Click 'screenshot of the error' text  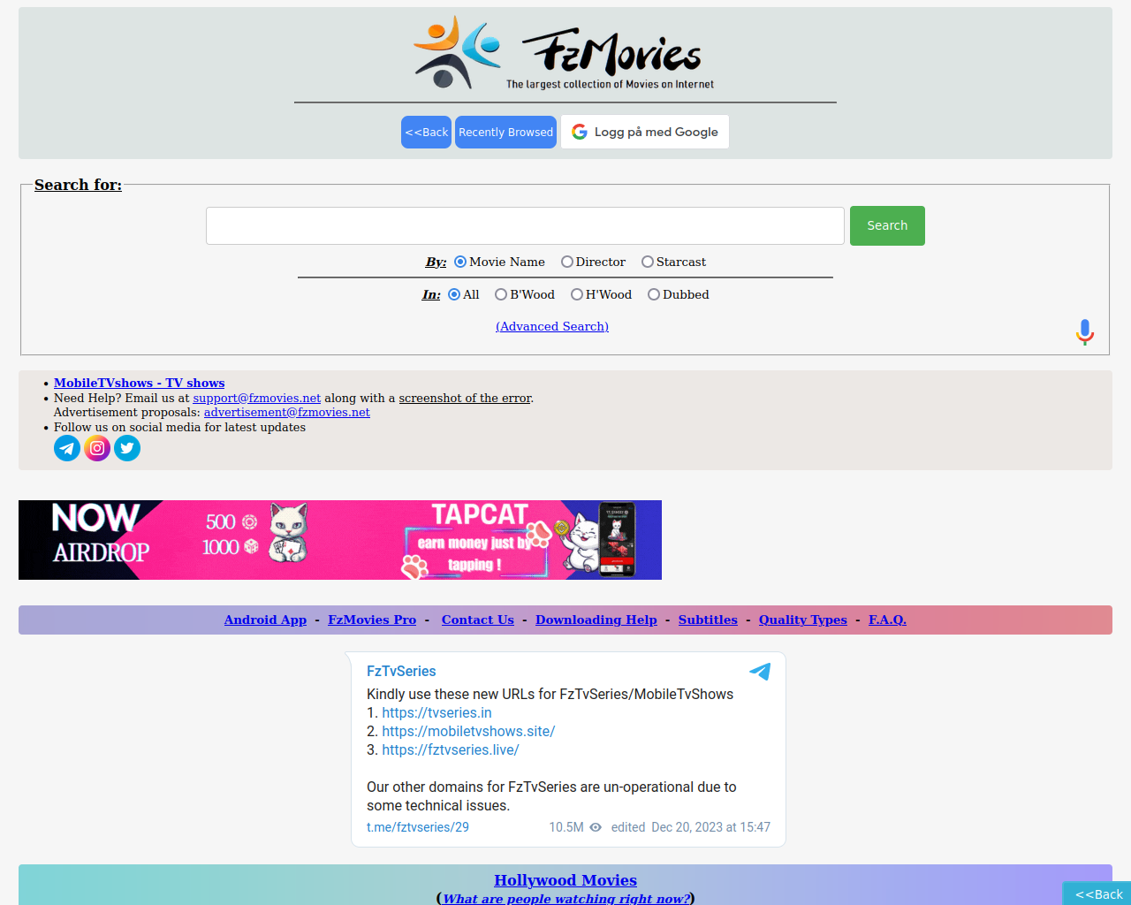[x=465, y=398]
